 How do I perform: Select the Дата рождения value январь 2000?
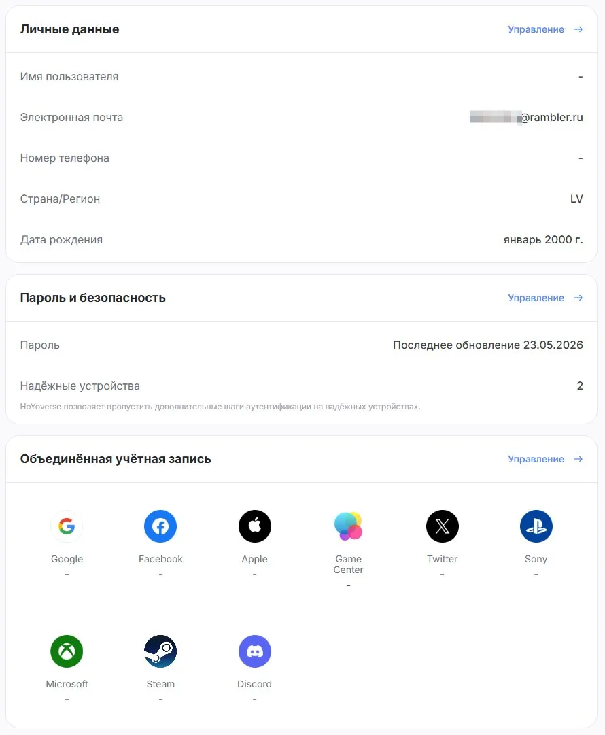(x=543, y=239)
